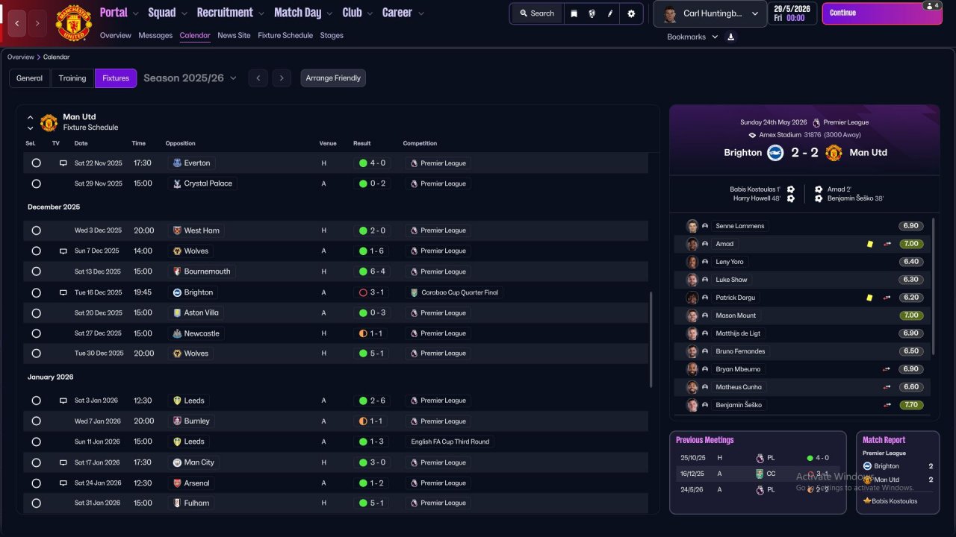Click Brighton crest in match summary
This screenshot has height=537, width=956.
pyautogui.click(x=775, y=153)
